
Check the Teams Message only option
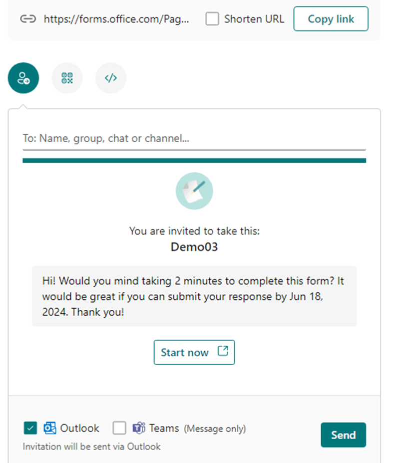pyautogui.click(x=119, y=428)
